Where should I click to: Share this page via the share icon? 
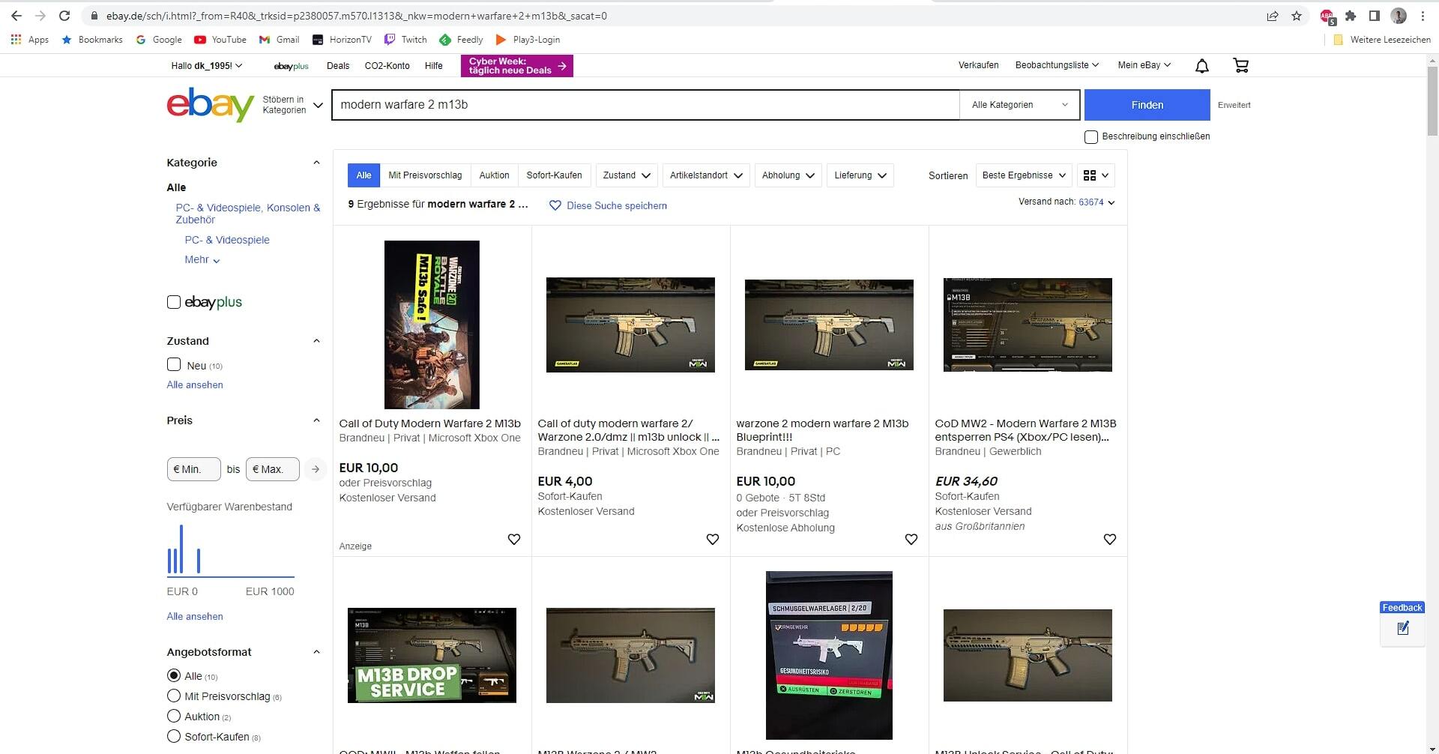pos(1273,16)
